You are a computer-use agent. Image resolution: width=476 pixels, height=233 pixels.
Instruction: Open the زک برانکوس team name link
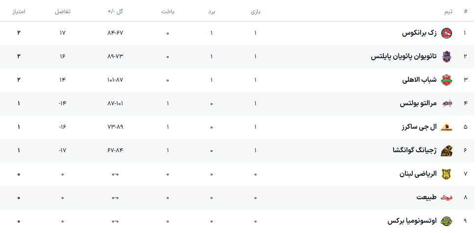point(419,33)
